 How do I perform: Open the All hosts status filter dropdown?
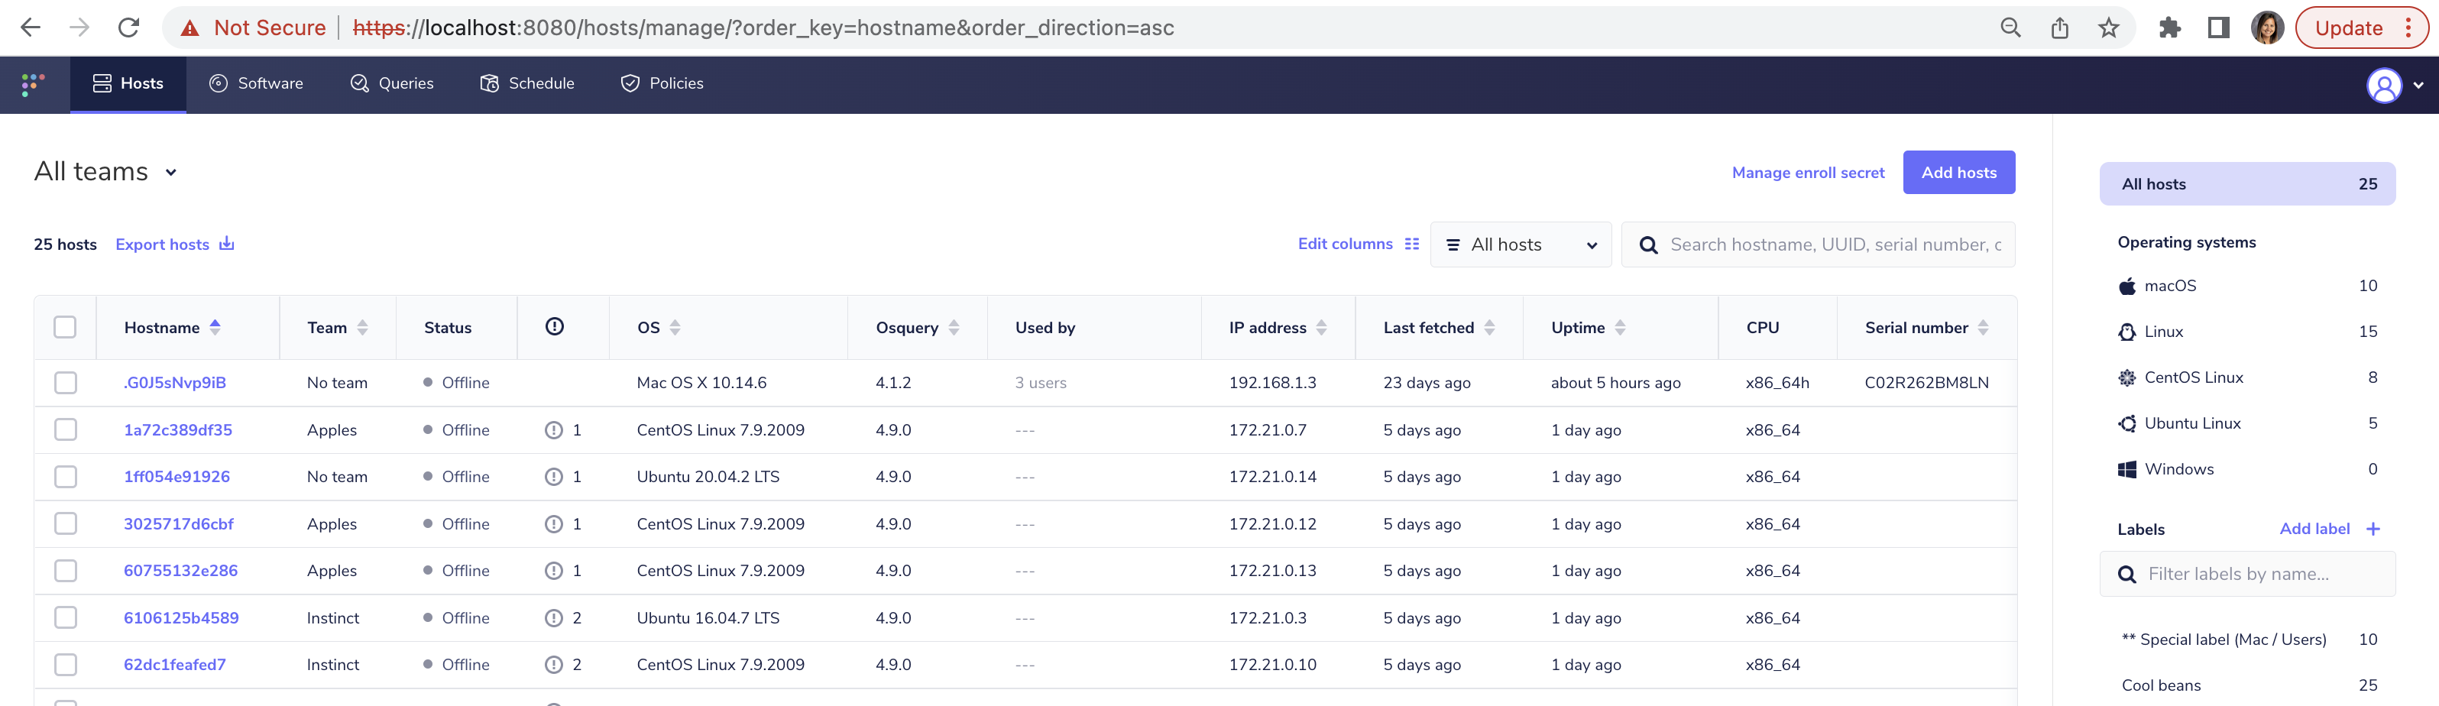1521,245
